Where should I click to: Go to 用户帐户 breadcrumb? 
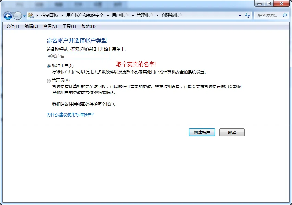tap(120, 15)
